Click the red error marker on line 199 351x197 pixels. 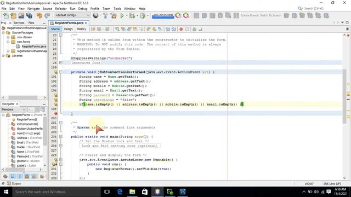[x=56, y=113]
